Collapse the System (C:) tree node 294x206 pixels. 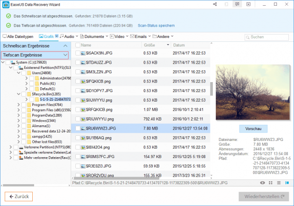point(3,62)
